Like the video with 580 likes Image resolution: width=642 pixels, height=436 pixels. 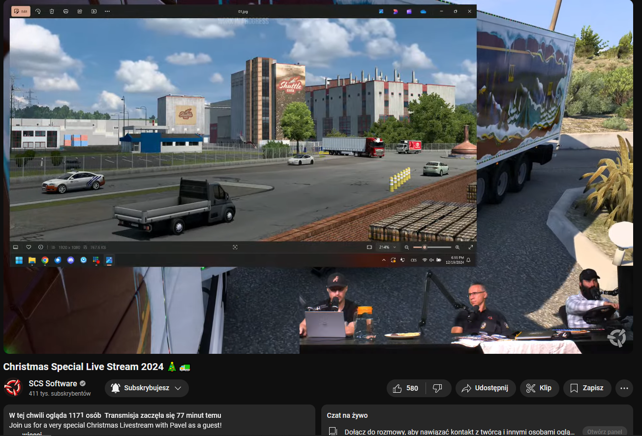point(406,388)
